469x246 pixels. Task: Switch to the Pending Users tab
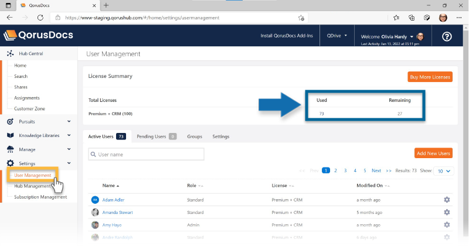tap(157, 136)
